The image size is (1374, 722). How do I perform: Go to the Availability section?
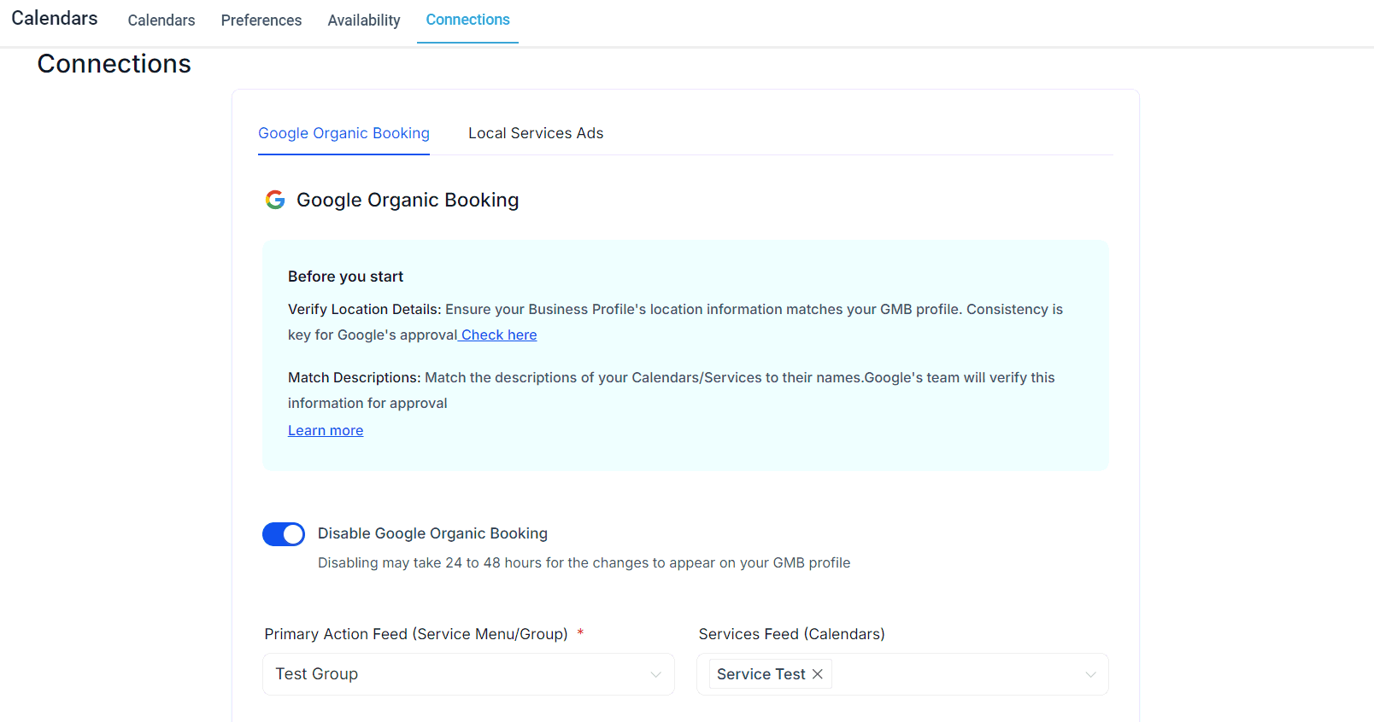point(364,20)
